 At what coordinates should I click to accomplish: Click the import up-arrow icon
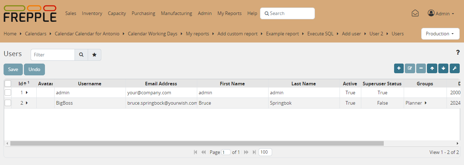432,68
